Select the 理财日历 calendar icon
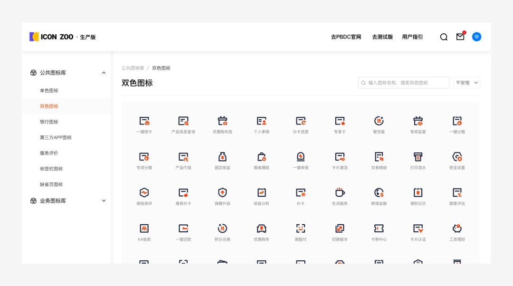 [418, 194]
